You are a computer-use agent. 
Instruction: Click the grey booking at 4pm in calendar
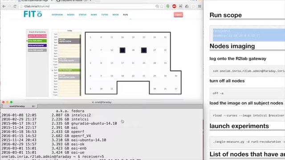pos(69,77)
